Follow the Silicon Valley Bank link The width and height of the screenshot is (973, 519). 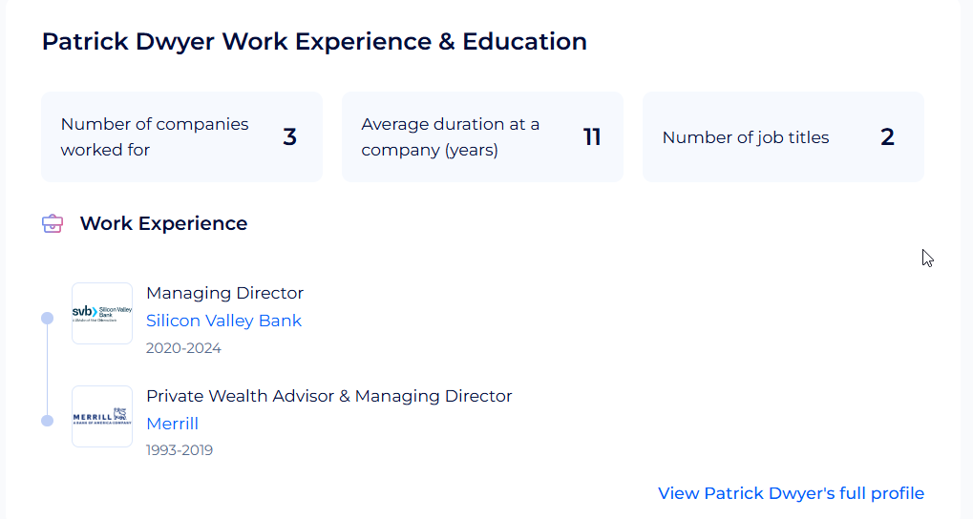point(223,321)
